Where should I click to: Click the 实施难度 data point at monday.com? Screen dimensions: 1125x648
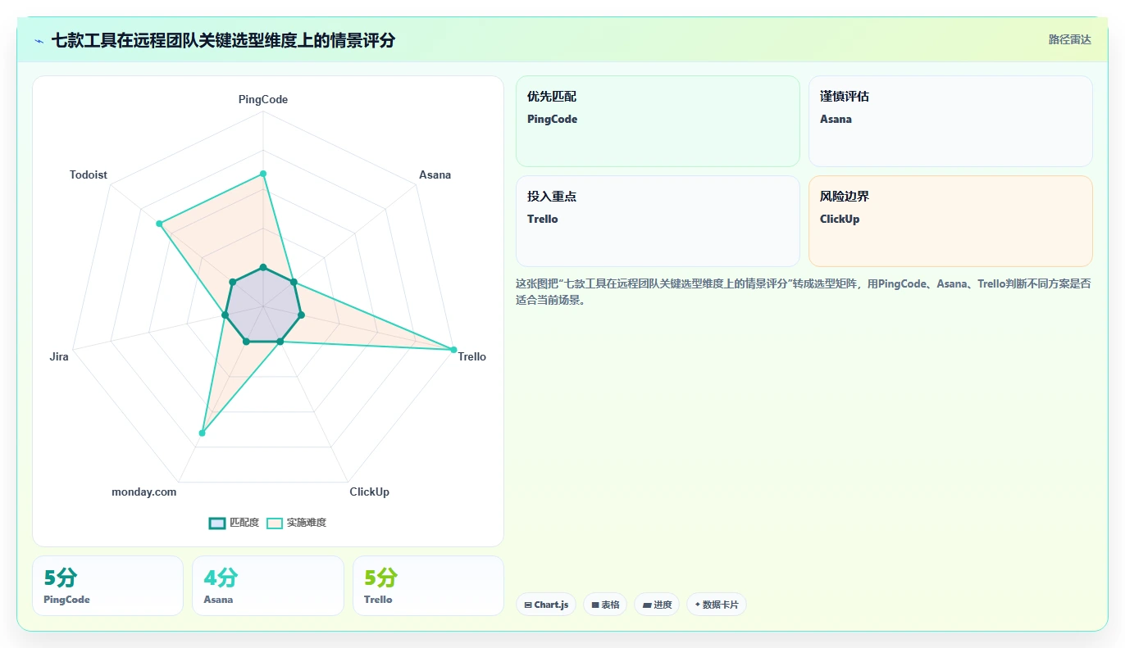tap(202, 433)
